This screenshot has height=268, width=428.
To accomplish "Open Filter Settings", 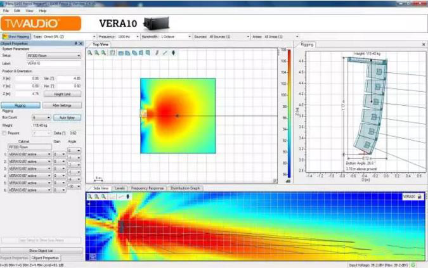I will click(x=62, y=105).
